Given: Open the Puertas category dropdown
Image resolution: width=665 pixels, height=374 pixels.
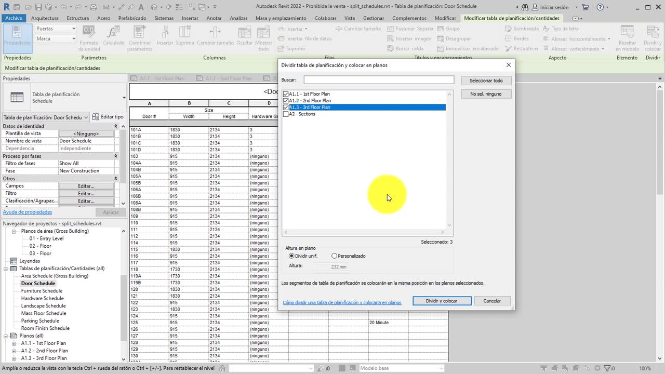Looking at the screenshot, I should click(x=56, y=29).
